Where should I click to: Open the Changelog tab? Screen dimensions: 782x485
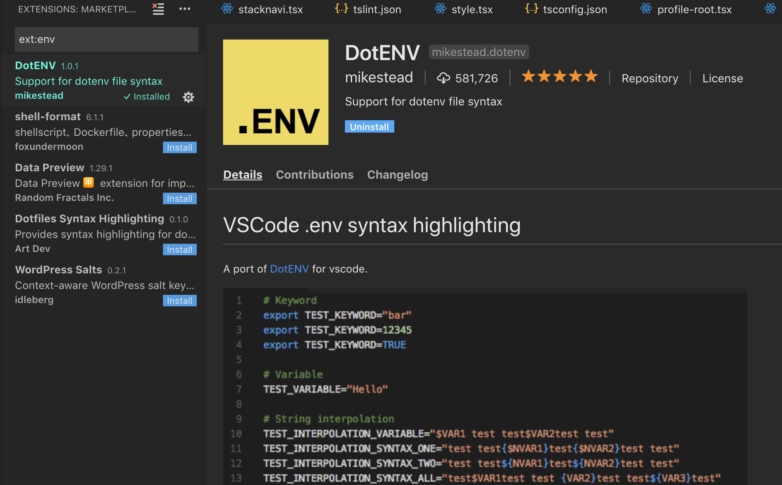point(398,175)
